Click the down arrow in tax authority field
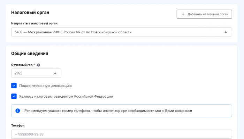The height and width of the screenshot is (139, 244). pos(226,32)
